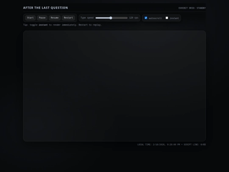
Task: Click the 'EXHIBIT GRID: STANDBY' status text
Action: coord(192,8)
